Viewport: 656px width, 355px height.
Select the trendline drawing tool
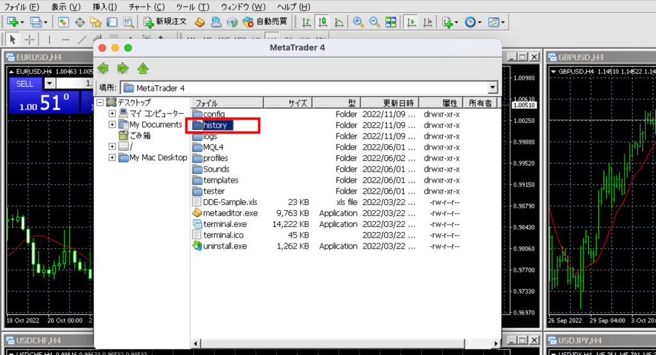(82, 40)
